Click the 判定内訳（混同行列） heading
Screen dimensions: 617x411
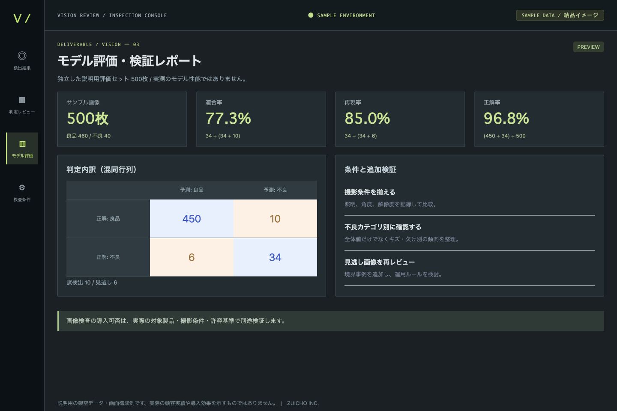pyautogui.click(x=102, y=170)
